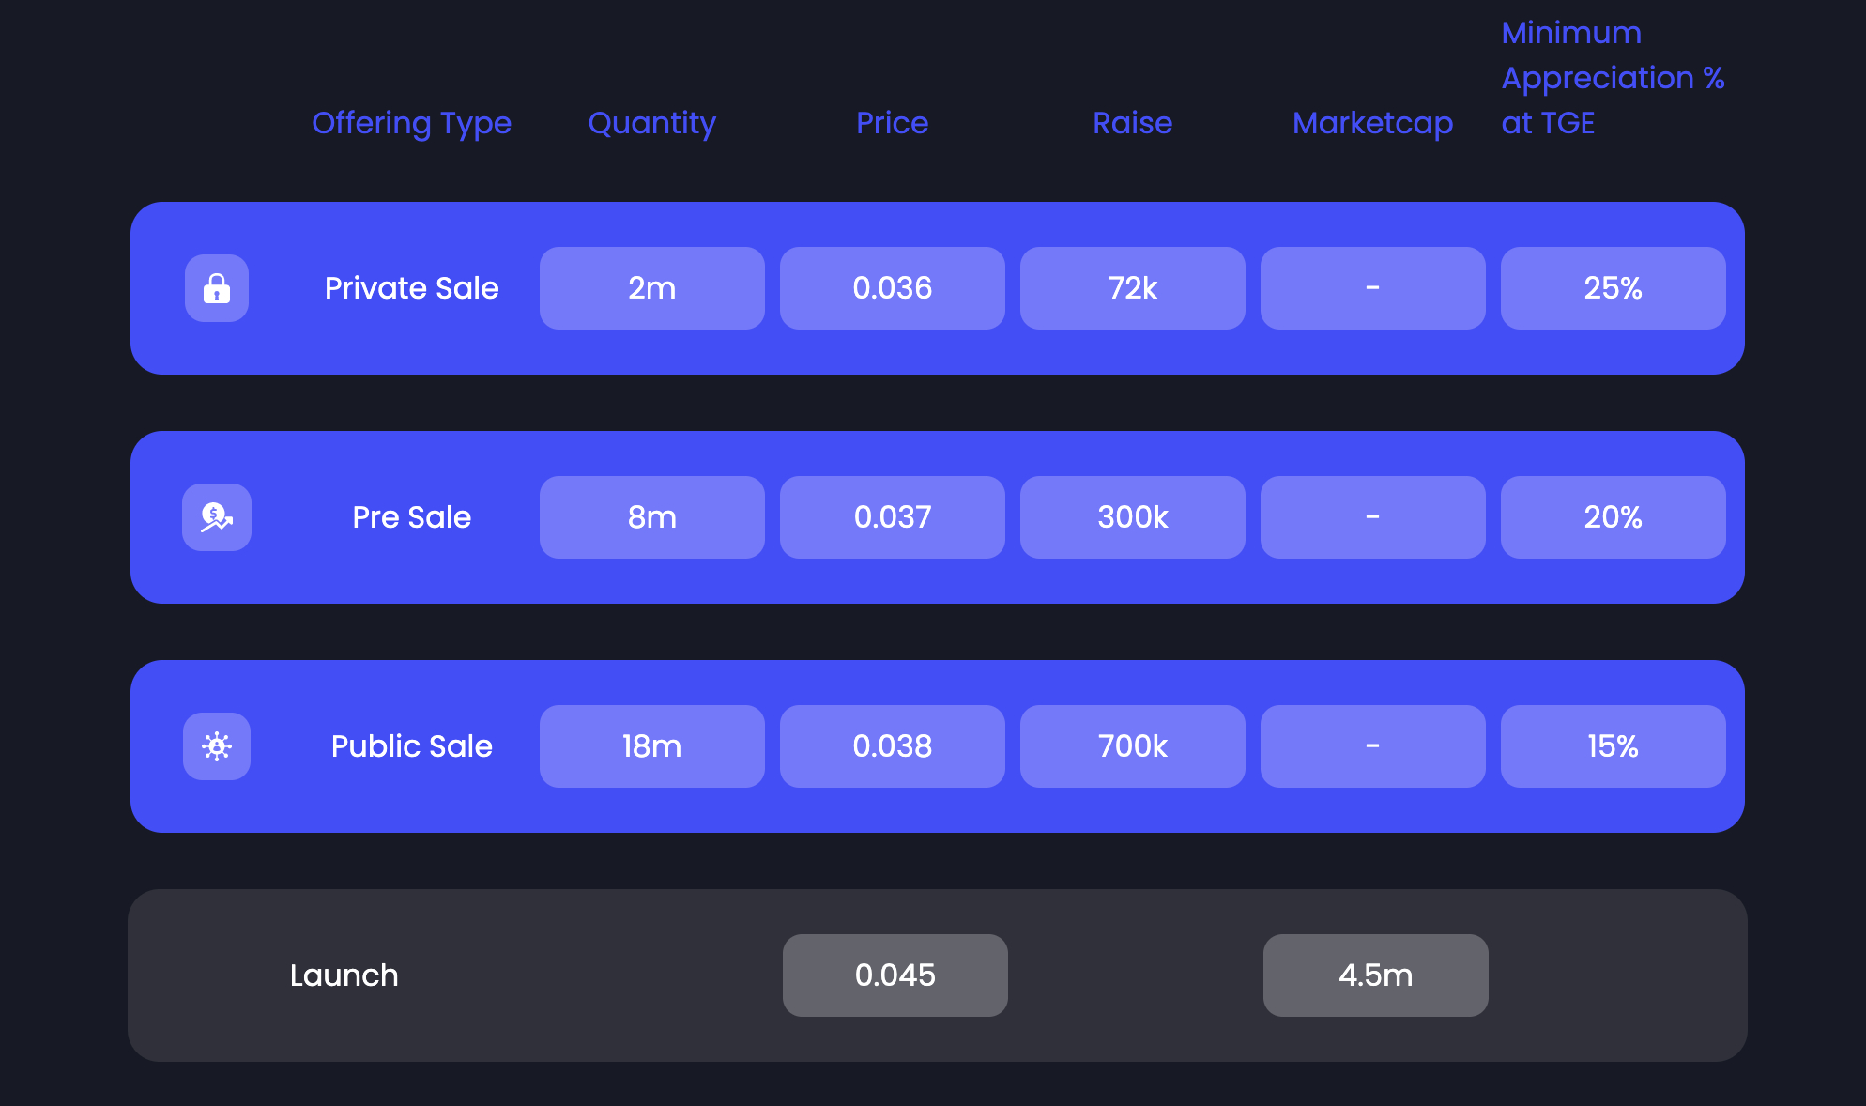The width and height of the screenshot is (1866, 1106).
Task: Click the 0.037 Pre Sale price cell
Action: tap(892, 517)
